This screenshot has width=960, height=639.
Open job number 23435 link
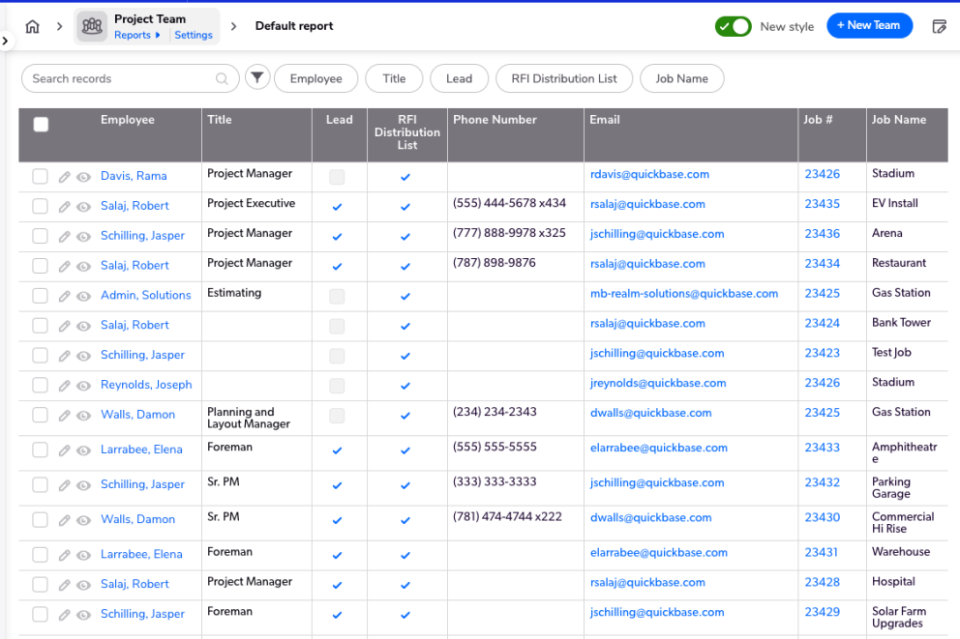coord(822,205)
